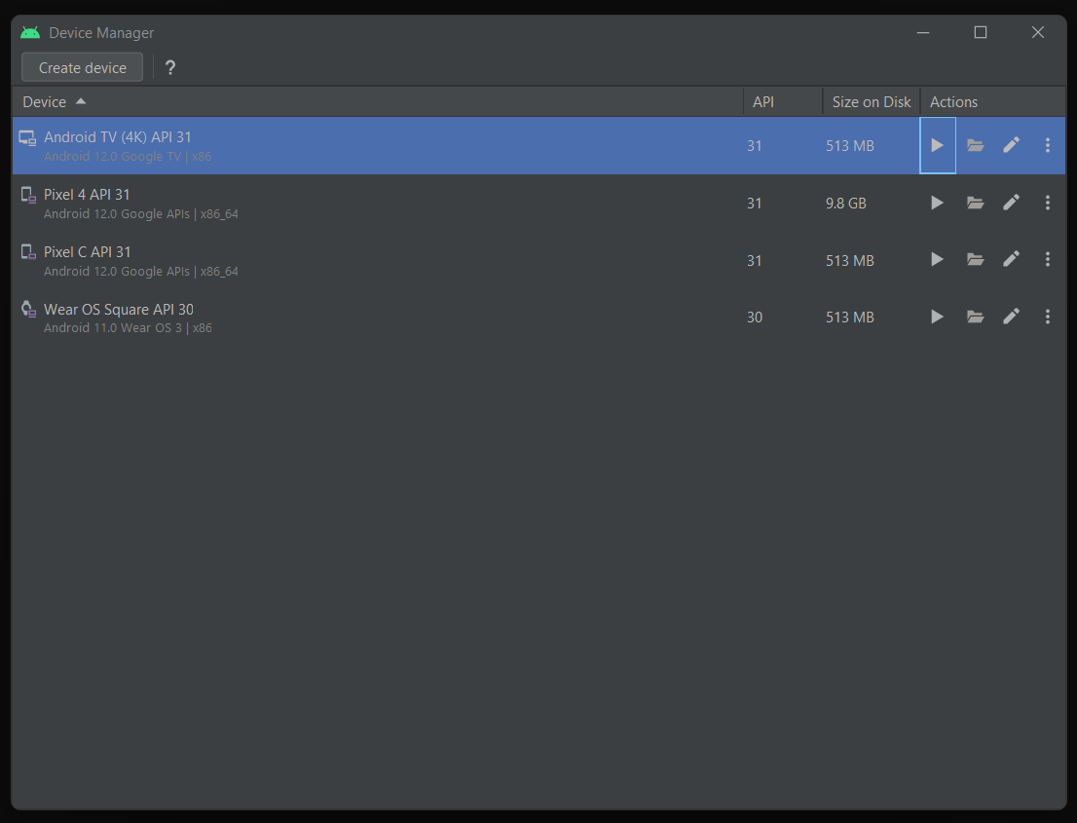
Task: Click the Create device button
Action: (x=83, y=67)
